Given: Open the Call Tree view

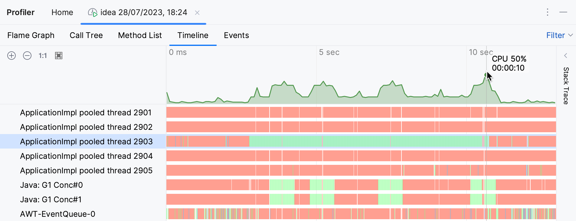Looking at the screenshot, I should pyautogui.click(x=86, y=35).
